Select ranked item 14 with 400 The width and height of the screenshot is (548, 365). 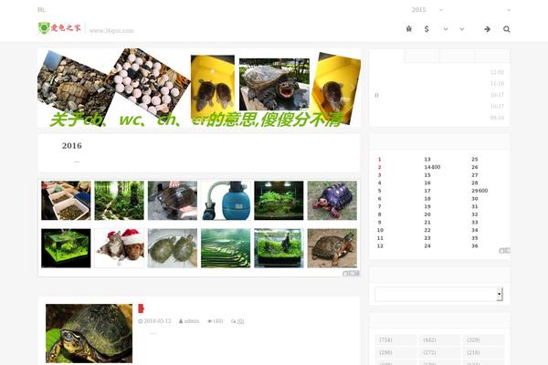pyautogui.click(x=432, y=167)
